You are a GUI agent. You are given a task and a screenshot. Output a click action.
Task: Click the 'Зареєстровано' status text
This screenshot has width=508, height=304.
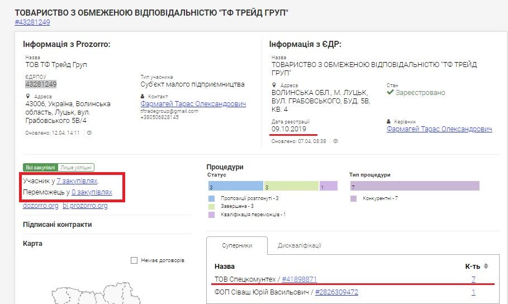point(420,93)
